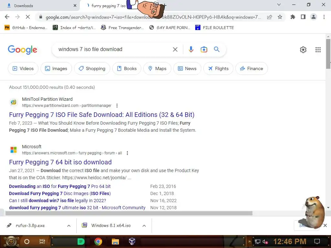Viewport: 331px width, 248px height.
Task: Click the horizontal scrollbar thumb
Action: [x=129, y=213]
